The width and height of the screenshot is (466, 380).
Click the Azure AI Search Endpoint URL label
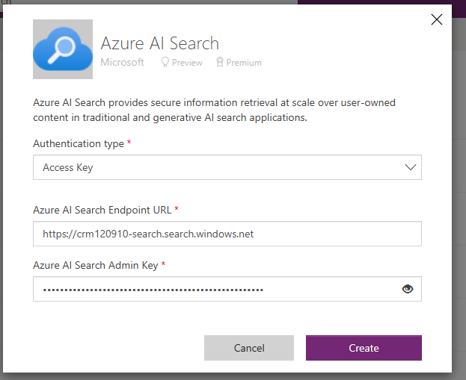pyautogui.click(x=102, y=210)
